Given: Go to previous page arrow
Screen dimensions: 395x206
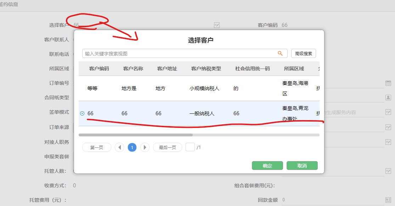Looking at the screenshot, I should point(119,147).
